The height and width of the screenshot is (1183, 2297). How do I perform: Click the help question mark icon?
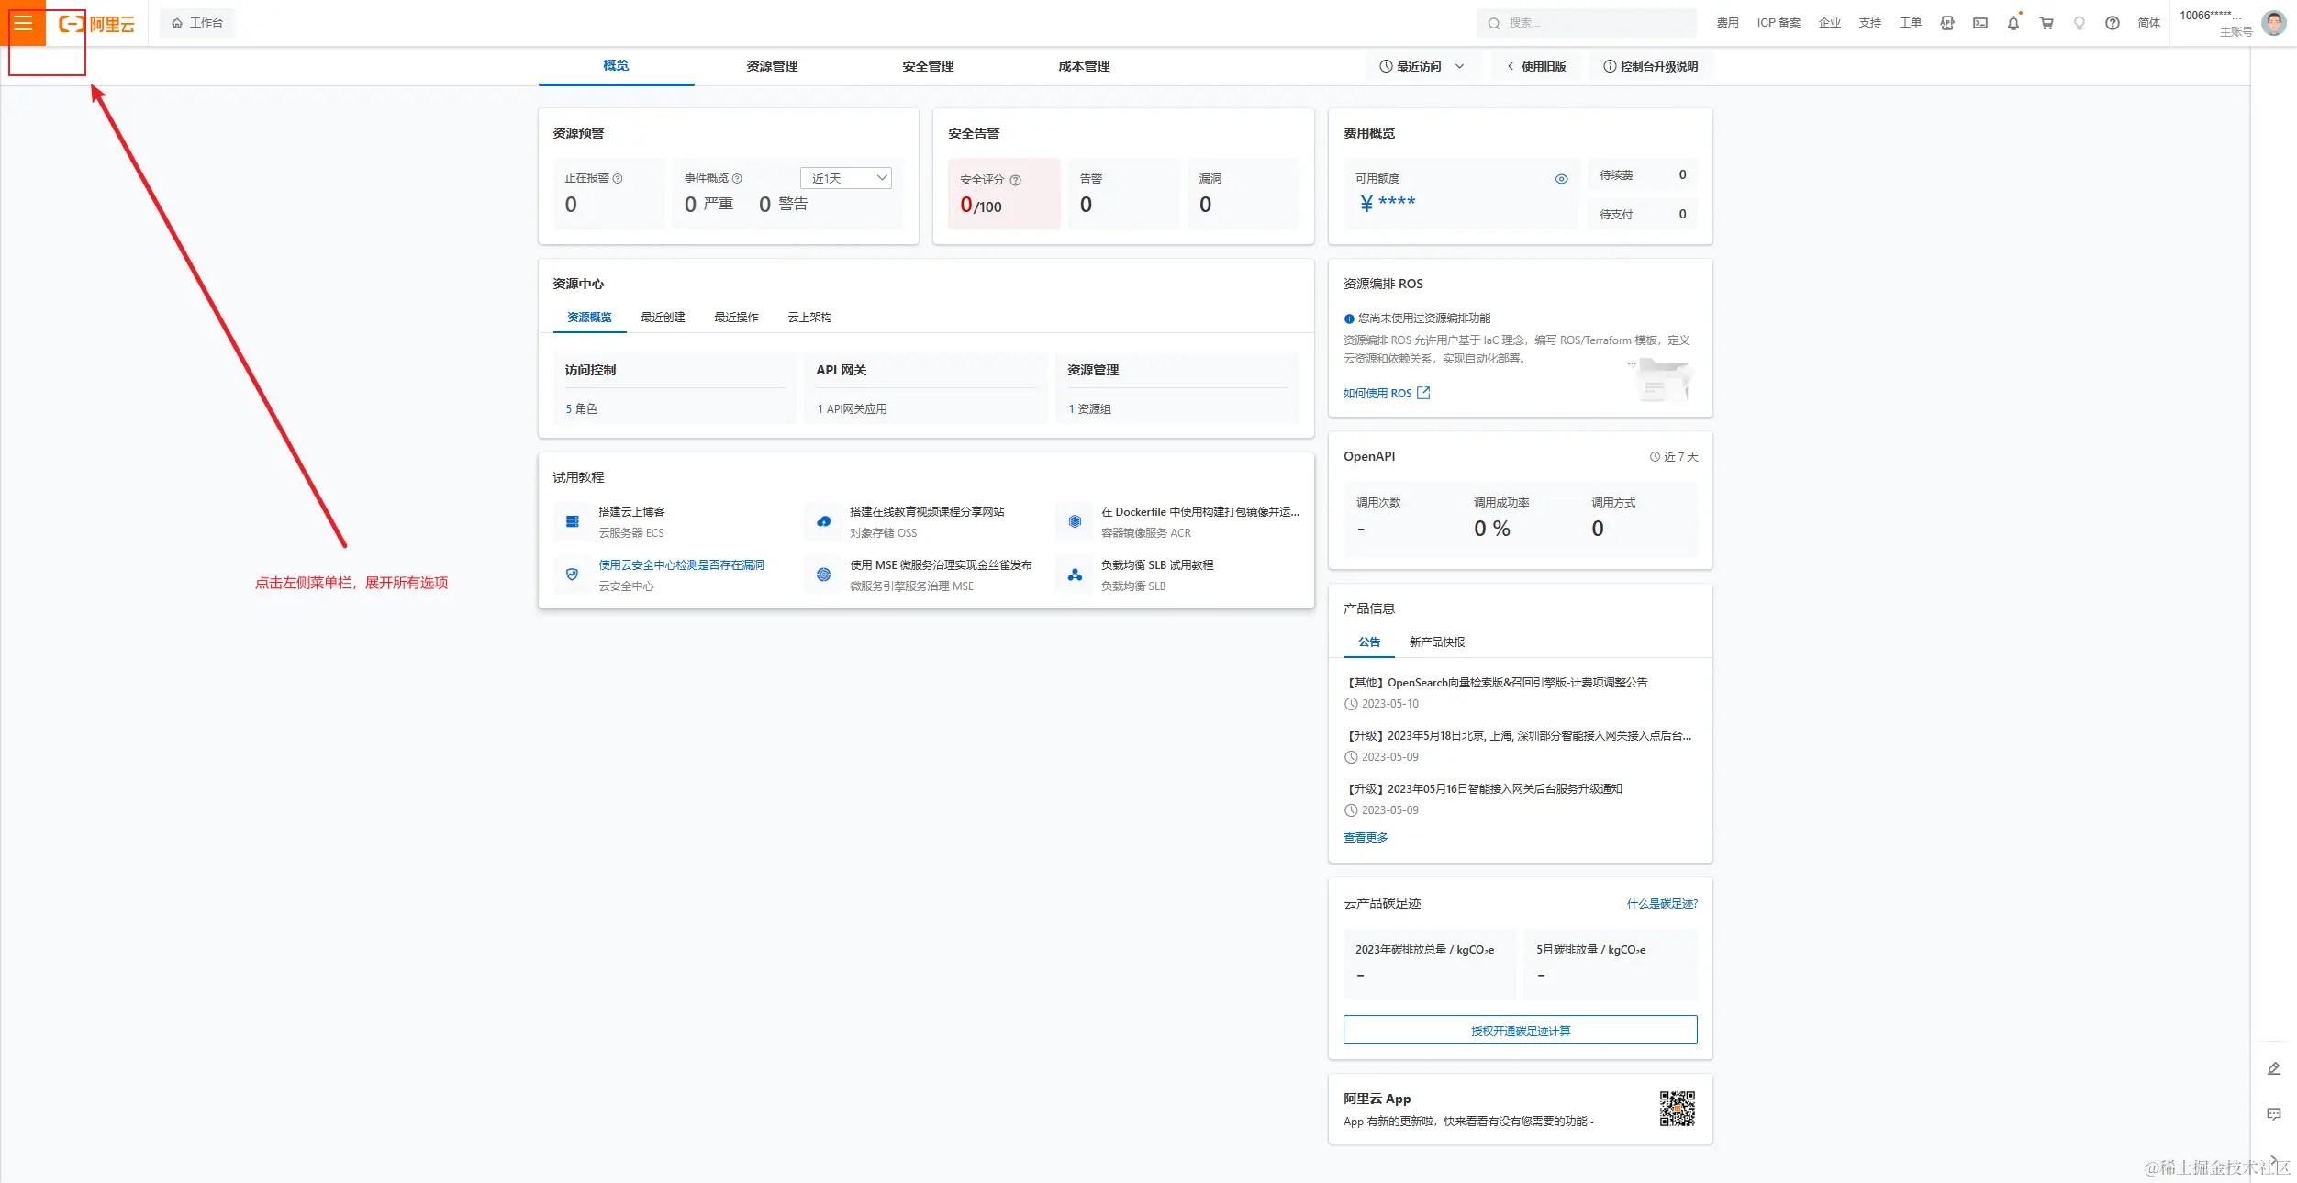(2112, 23)
